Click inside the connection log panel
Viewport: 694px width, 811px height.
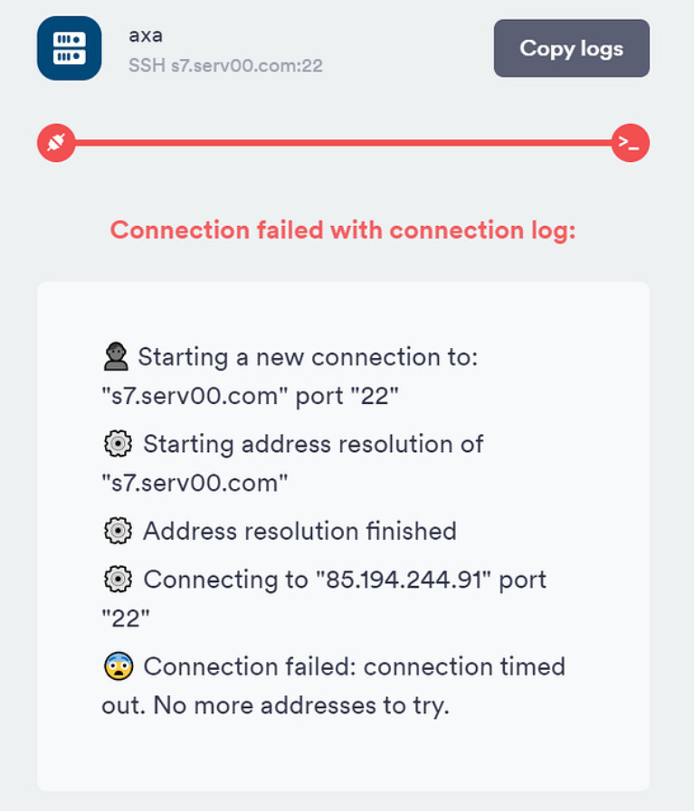pos(343,536)
